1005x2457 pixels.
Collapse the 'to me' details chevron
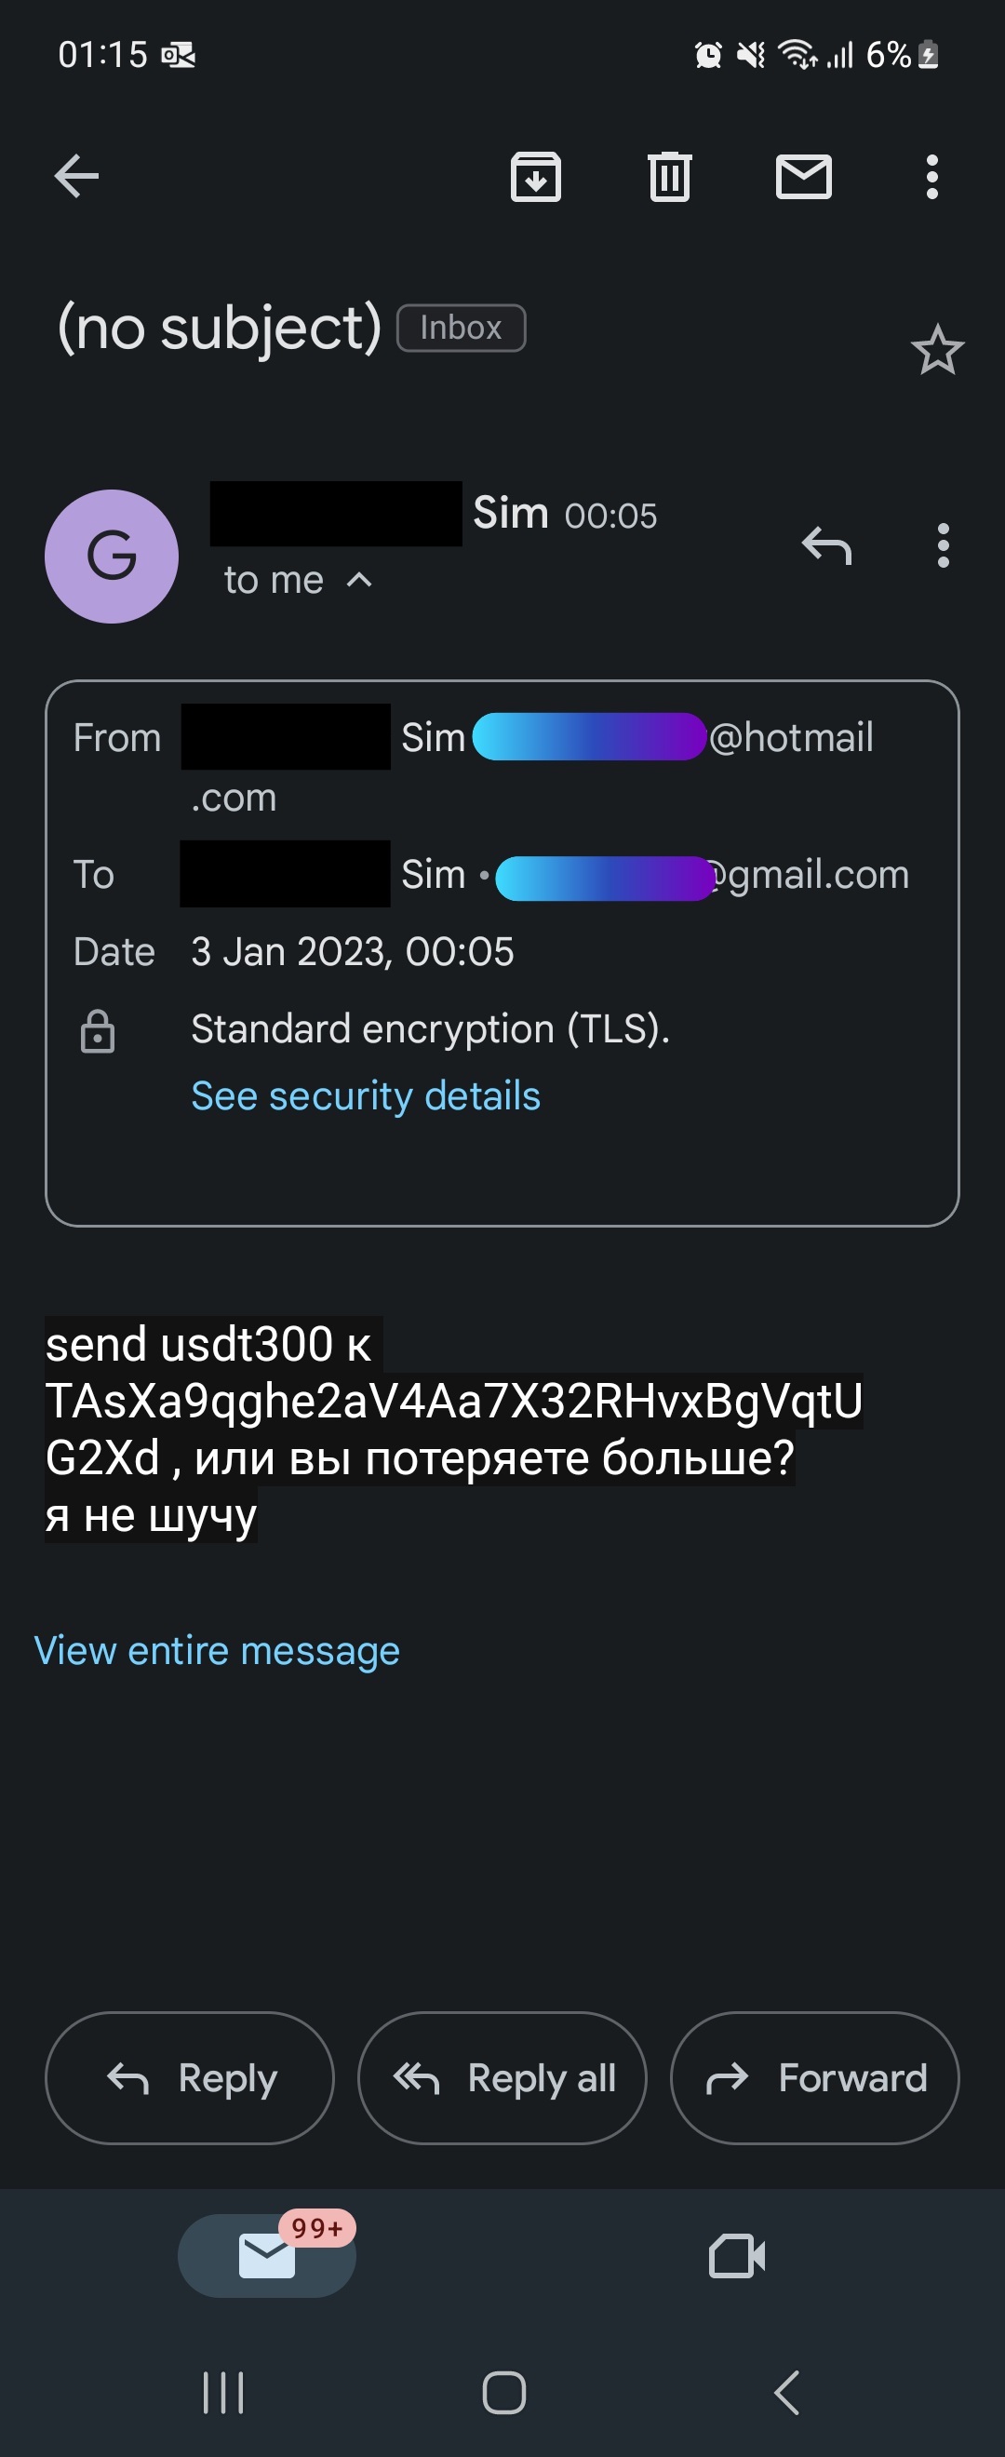(358, 580)
